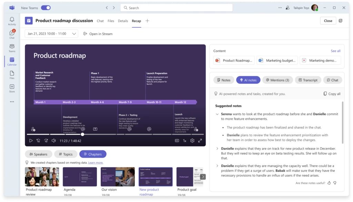Screen dimensions: 353x202
Task: Mark AI notes useful with thumbs up
Action: pyautogui.click(x=329, y=183)
